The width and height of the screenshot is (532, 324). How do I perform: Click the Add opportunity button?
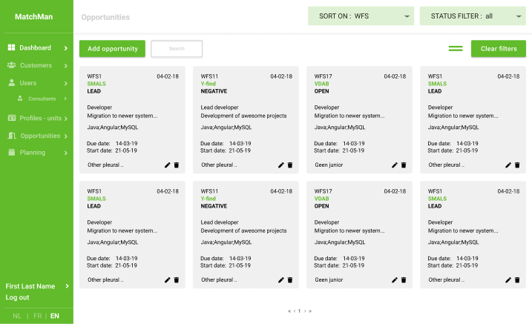click(112, 49)
